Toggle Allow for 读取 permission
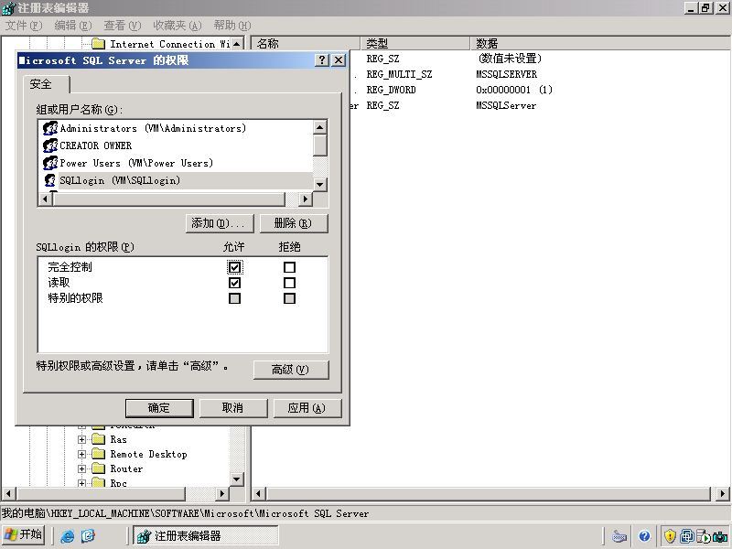The image size is (732, 549). [x=234, y=283]
